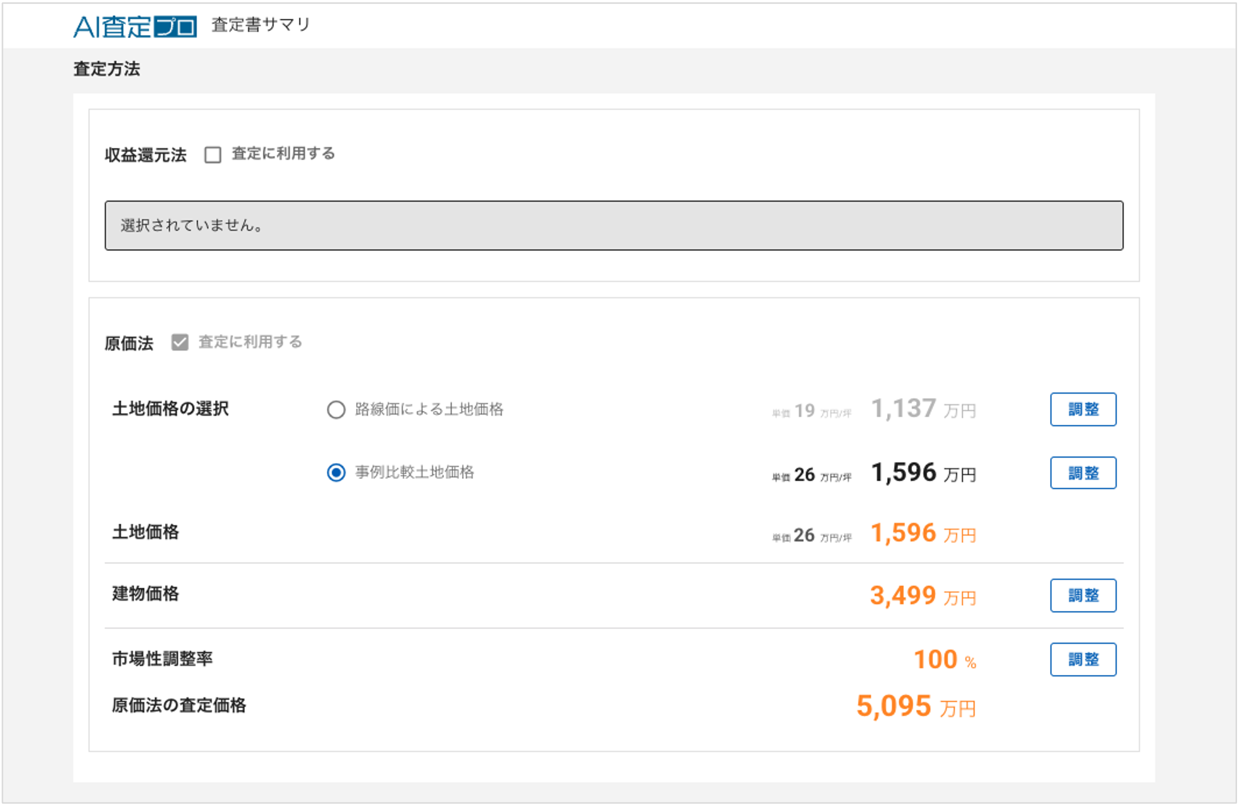
Task: Click 査定に利用する label beside 収益還元法
Action: pos(283,154)
